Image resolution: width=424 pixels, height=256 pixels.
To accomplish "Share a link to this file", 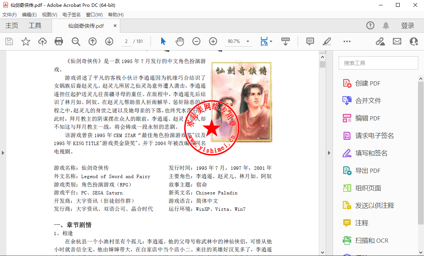I will [380, 41].
